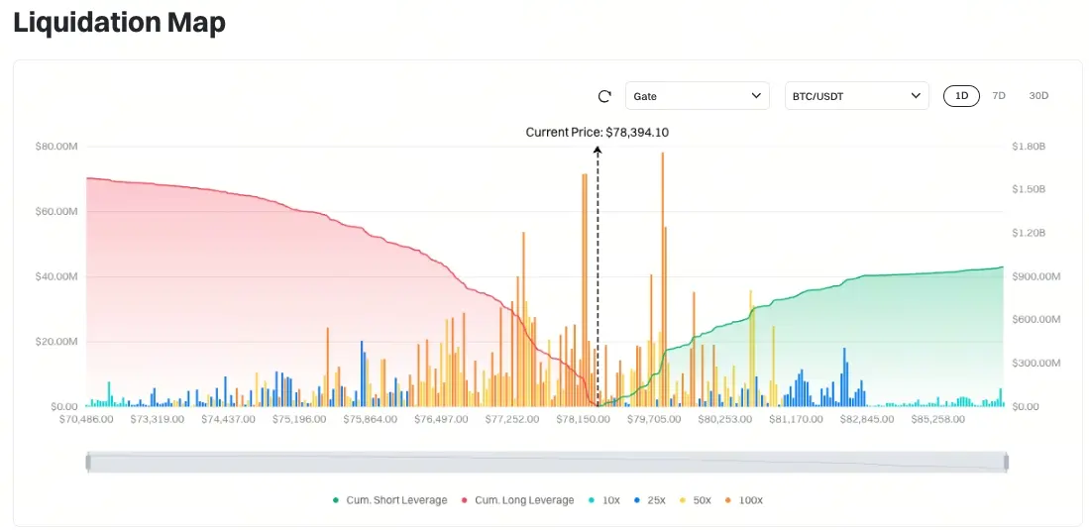Screen dimensions: 1089x530
Task: Click the $73,319.00 price axis label
Action: click(157, 420)
